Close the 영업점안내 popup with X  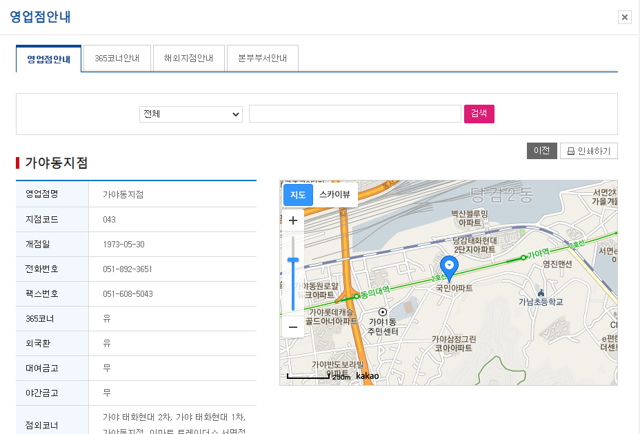point(625,17)
